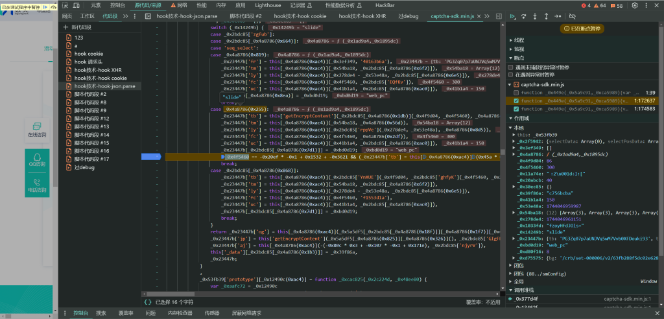Create a new snippet with 新代码段
The height and width of the screenshot is (319, 664).
[81, 28]
